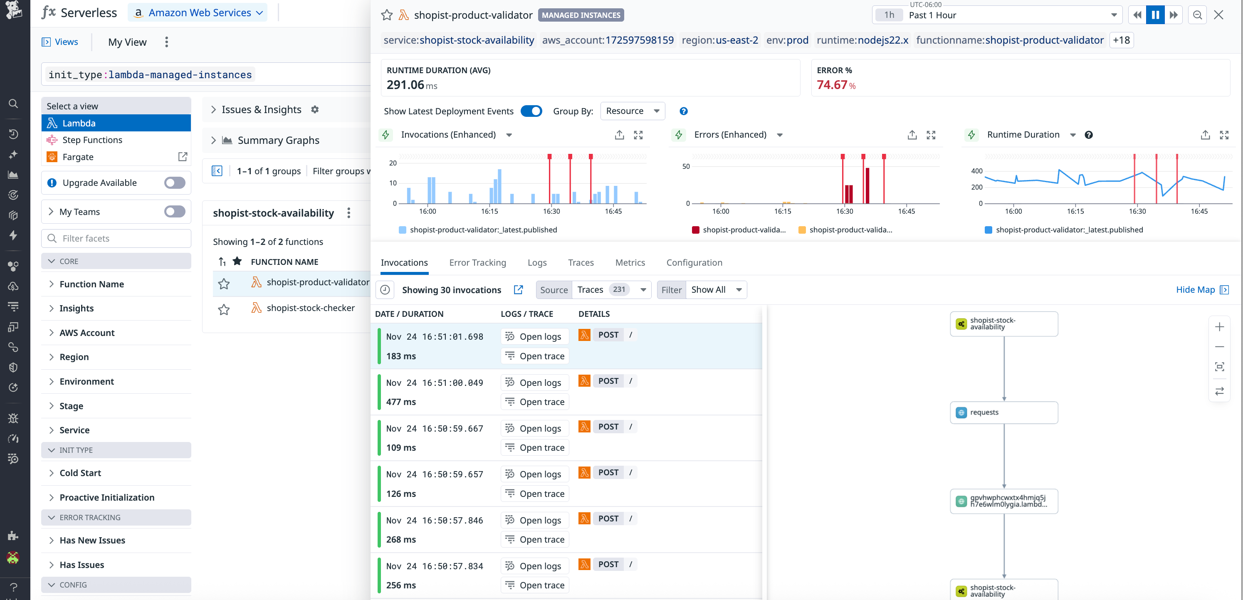Open trace for the 477 ms invocation
Image resolution: width=1243 pixels, height=600 pixels.
pos(535,401)
